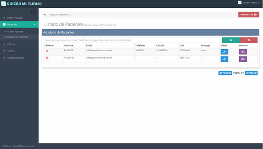
Task: Expand the Turnos sidebar menu
Action: pos(19,51)
